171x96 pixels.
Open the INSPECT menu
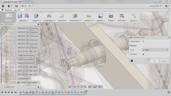(x=89, y=21)
